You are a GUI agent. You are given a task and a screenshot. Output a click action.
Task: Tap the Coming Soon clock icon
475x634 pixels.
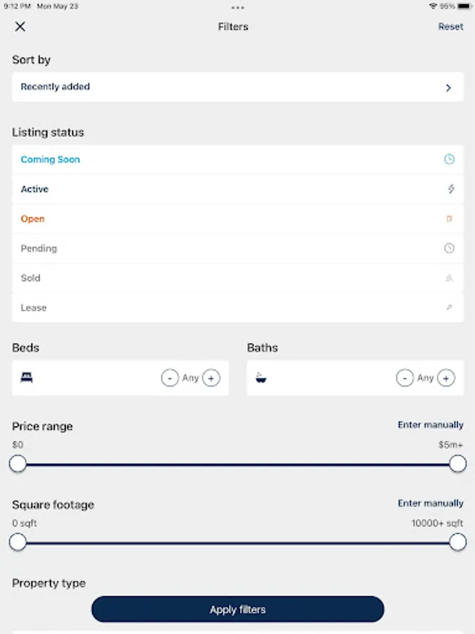449,160
